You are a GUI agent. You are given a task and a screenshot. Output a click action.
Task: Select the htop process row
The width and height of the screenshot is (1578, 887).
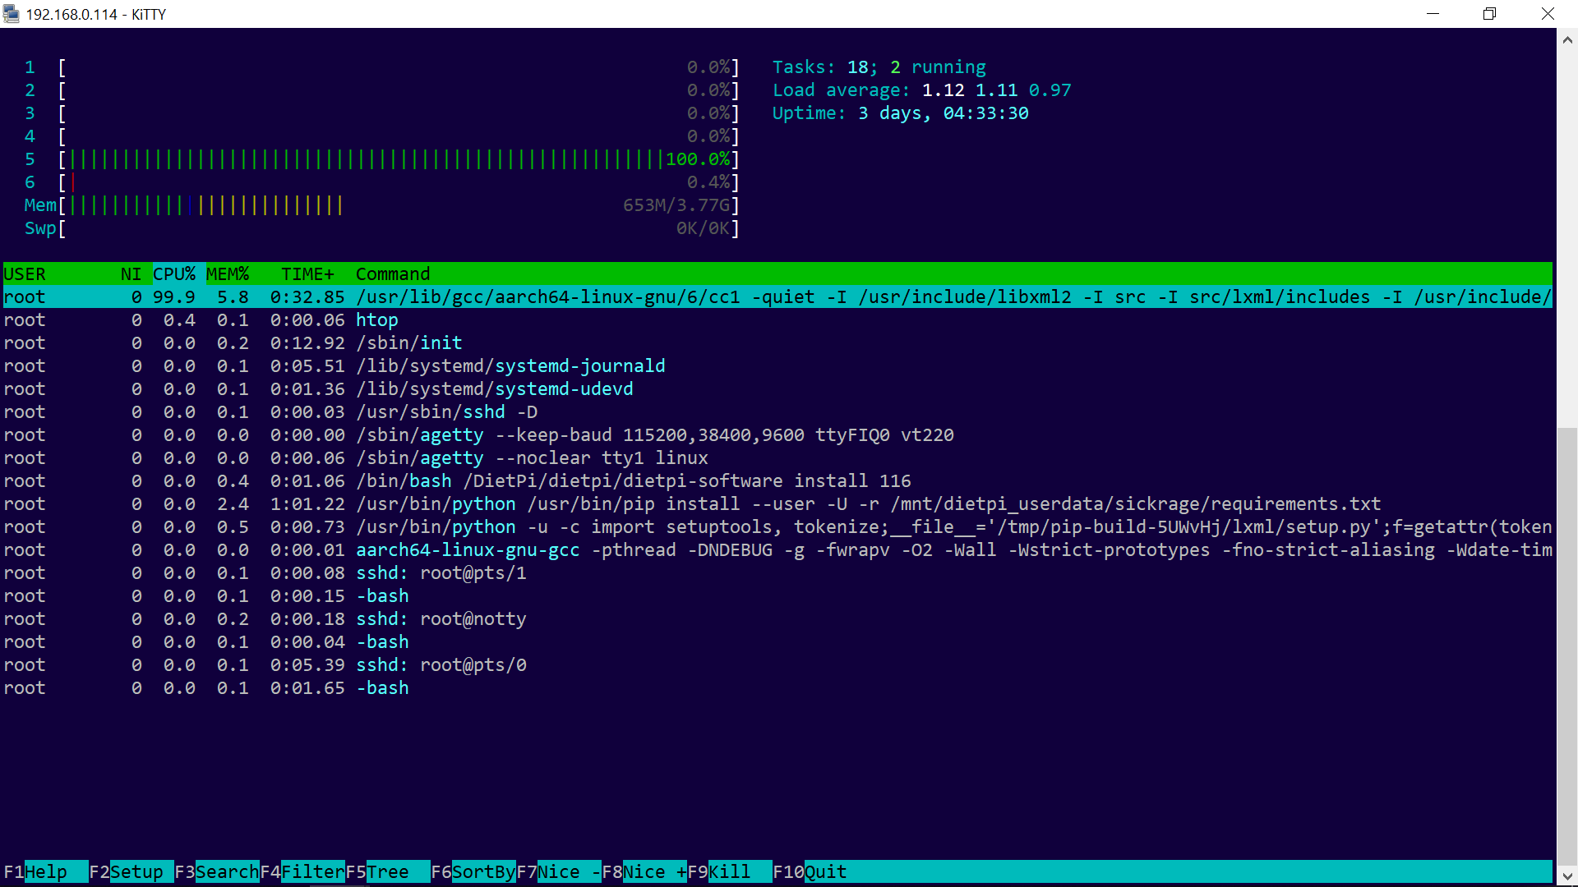(376, 320)
